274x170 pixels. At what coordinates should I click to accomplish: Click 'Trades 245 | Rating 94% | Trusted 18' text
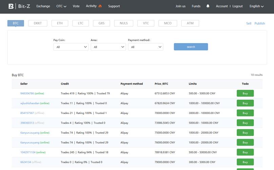tap(84, 152)
